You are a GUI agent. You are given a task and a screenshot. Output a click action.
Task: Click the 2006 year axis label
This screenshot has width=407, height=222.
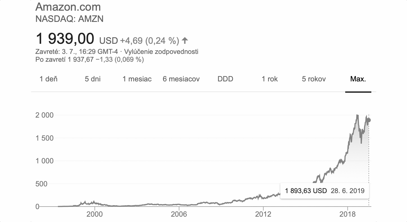pos(179,215)
